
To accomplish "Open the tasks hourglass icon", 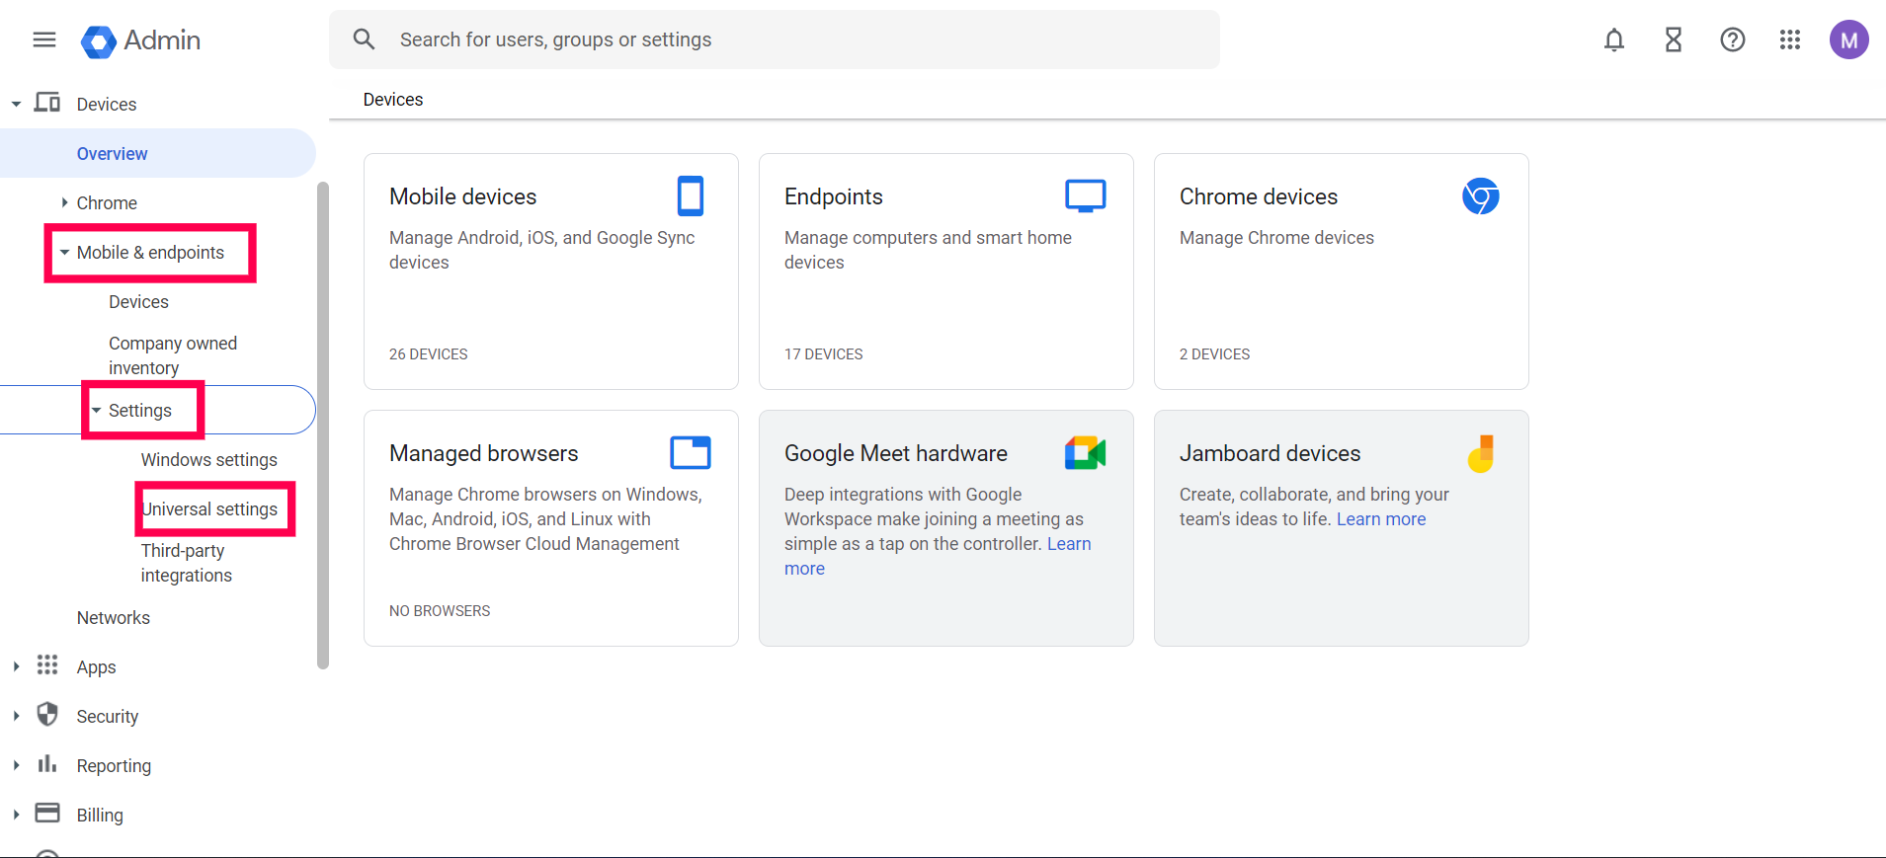I will tap(1673, 39).
